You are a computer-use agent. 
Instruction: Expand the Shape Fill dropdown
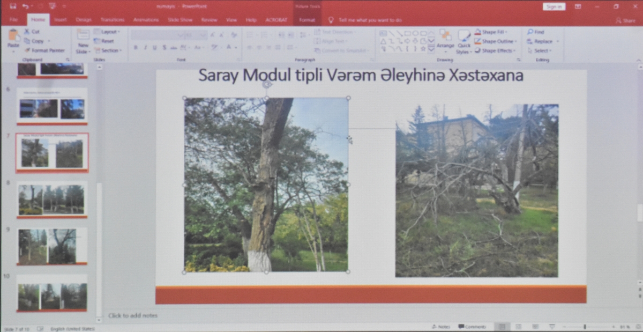pyautogui.click(x=507, y=32)
